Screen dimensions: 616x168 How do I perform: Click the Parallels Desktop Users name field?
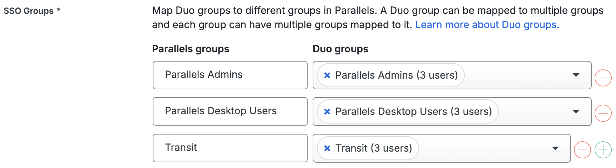coord(230,111)
